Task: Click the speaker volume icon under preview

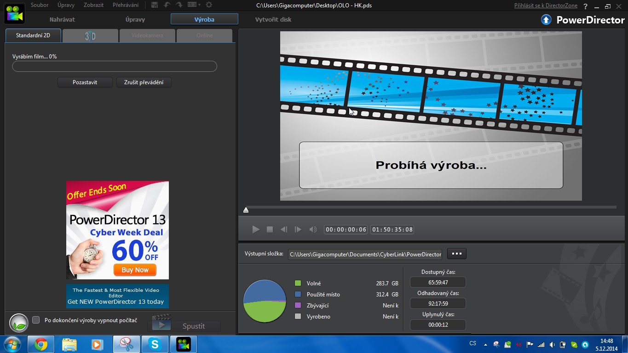Action: (x=313, y=229)
